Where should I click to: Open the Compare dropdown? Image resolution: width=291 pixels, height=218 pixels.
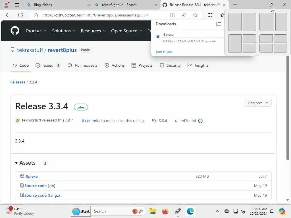pos(258,103)
